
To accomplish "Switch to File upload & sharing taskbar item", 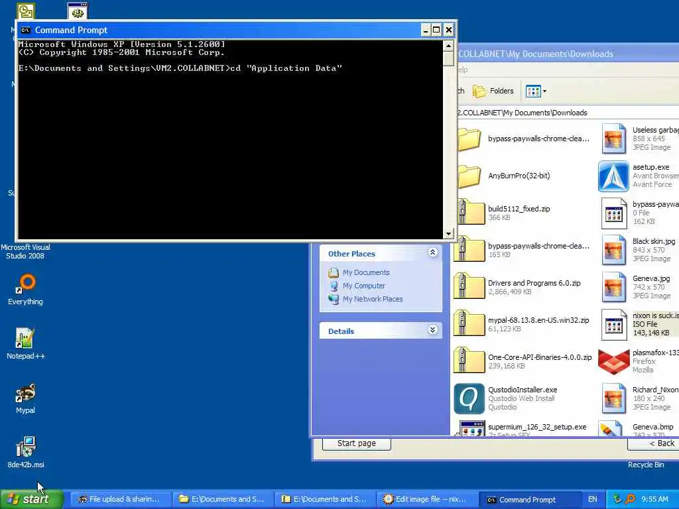I will pyautogui.click(x=120, y=499).
